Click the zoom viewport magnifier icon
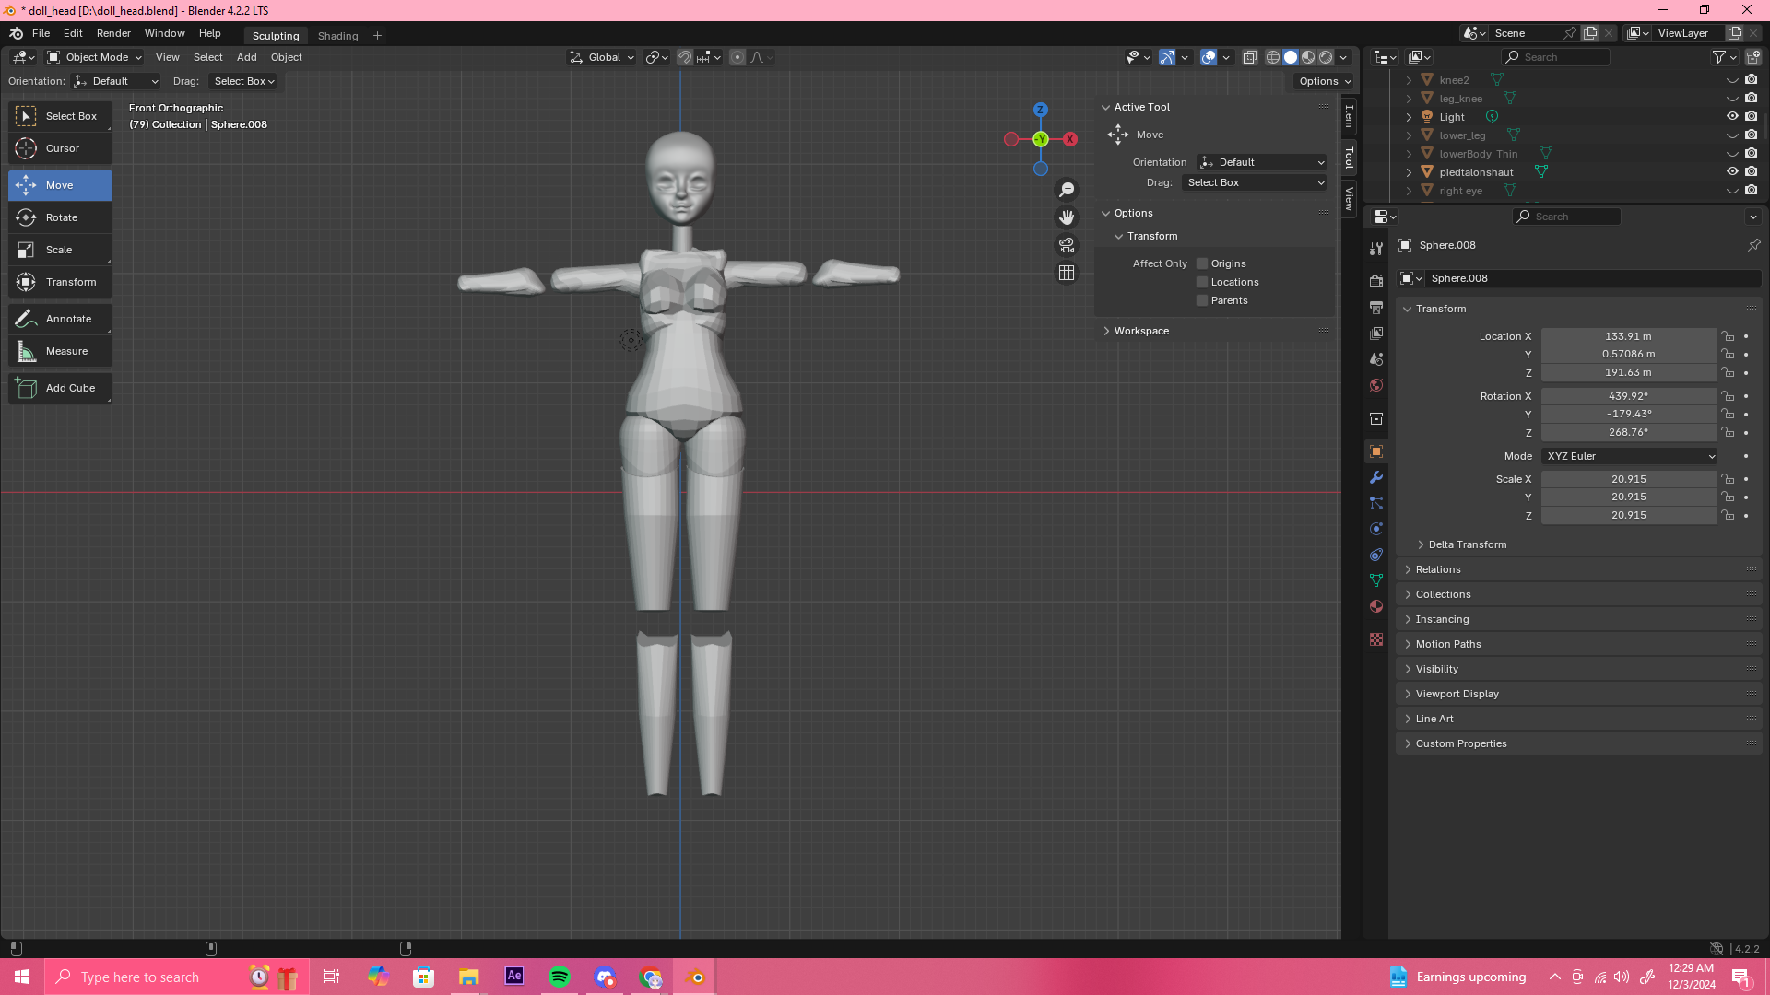The image size is (1770, 995). [1067, 190]
